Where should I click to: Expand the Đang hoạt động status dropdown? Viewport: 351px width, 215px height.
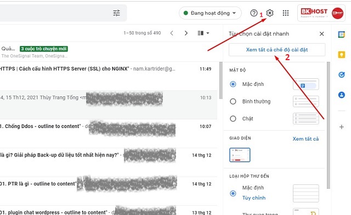[x=210, y=13]
